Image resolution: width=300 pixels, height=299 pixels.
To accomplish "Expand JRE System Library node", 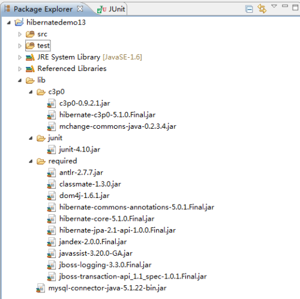I will pos(20,57).
